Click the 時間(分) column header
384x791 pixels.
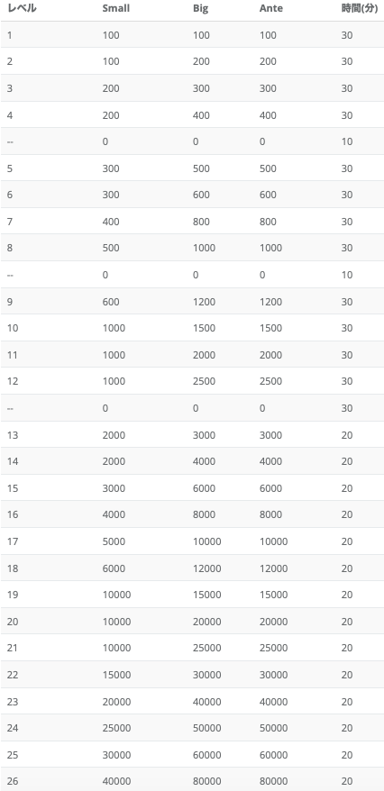coord(360,9)
